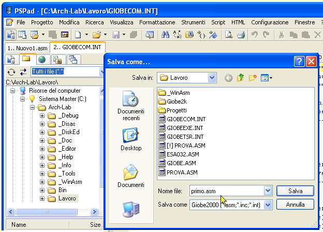Image resolution: width=323 pixels, height=232 pixels.
Task: Open the 'Salva come' file type dropdown
Action: [x=268, y=205]
